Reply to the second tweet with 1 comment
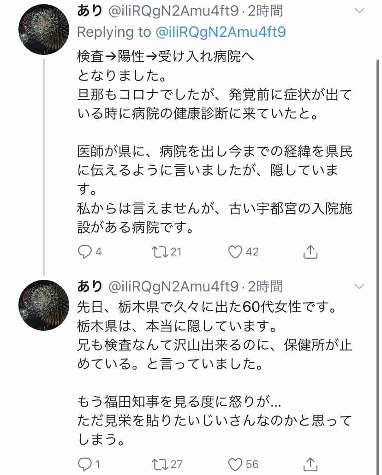The width and height of the screenshot is (382, 475). point(84,464)
